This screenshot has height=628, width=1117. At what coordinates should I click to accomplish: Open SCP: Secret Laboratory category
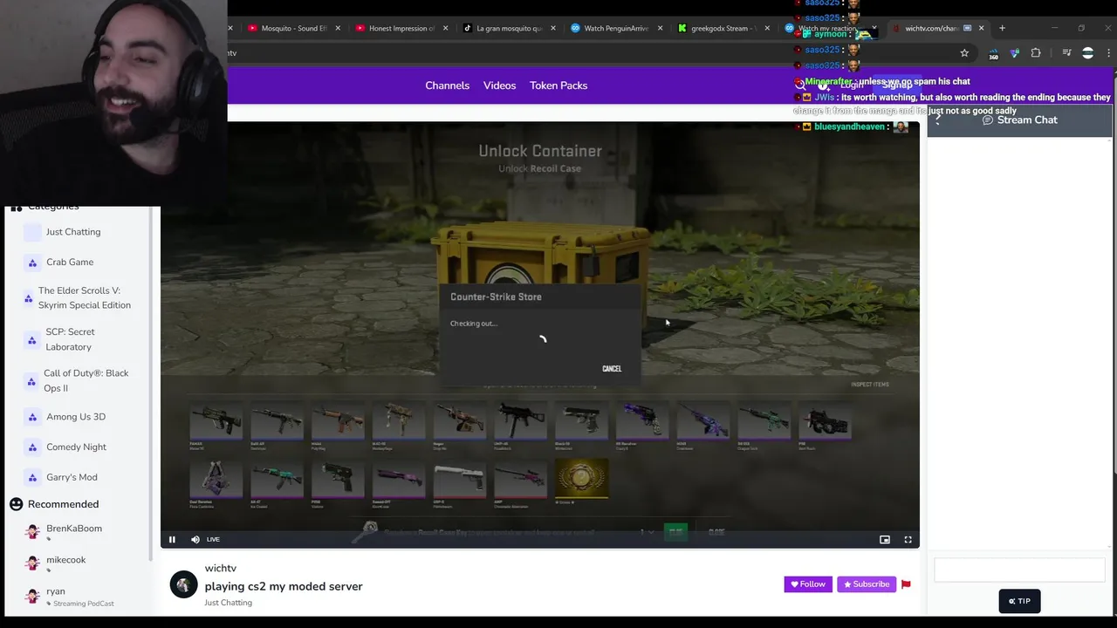69,339
